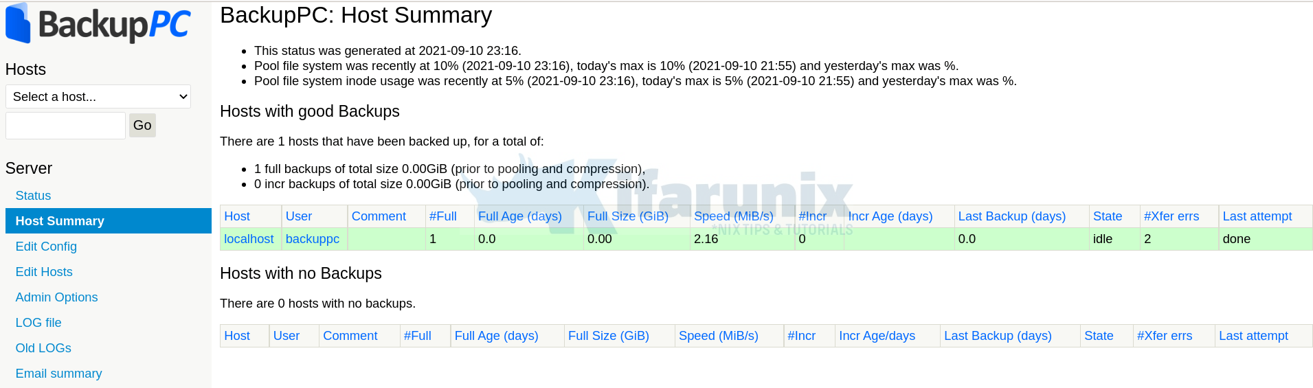The image size is (1313, 388).
Task: Select Host Summary in sidebar
Action: [109, 221]
